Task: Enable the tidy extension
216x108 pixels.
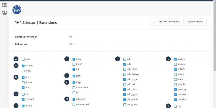Action: point(175,106)
